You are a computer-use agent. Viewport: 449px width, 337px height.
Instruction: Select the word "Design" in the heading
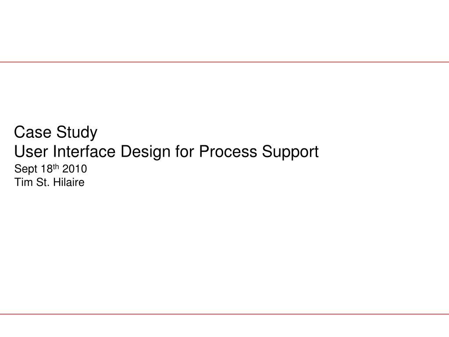click(146, 153)
